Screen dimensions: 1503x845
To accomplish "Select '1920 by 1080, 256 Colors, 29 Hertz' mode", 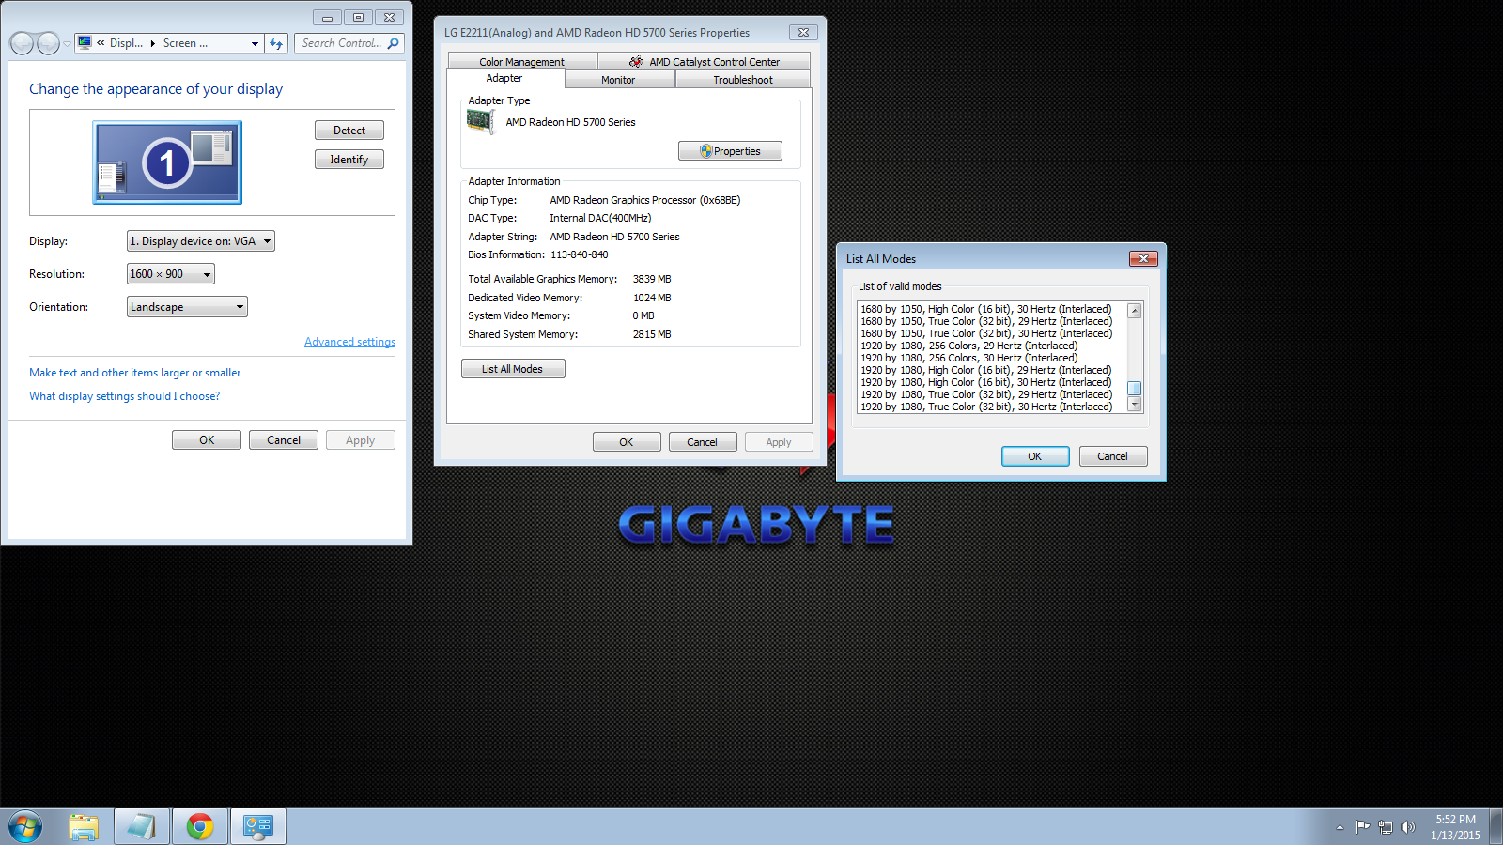I will coord(969,346).
